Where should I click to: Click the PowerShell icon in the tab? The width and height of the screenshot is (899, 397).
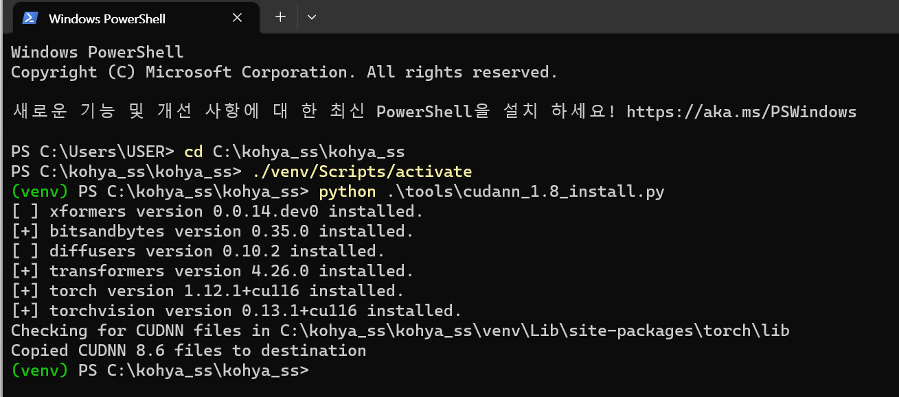pos(30,19)
